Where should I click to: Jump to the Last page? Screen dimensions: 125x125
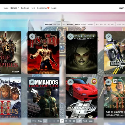[x=91, y=121]
